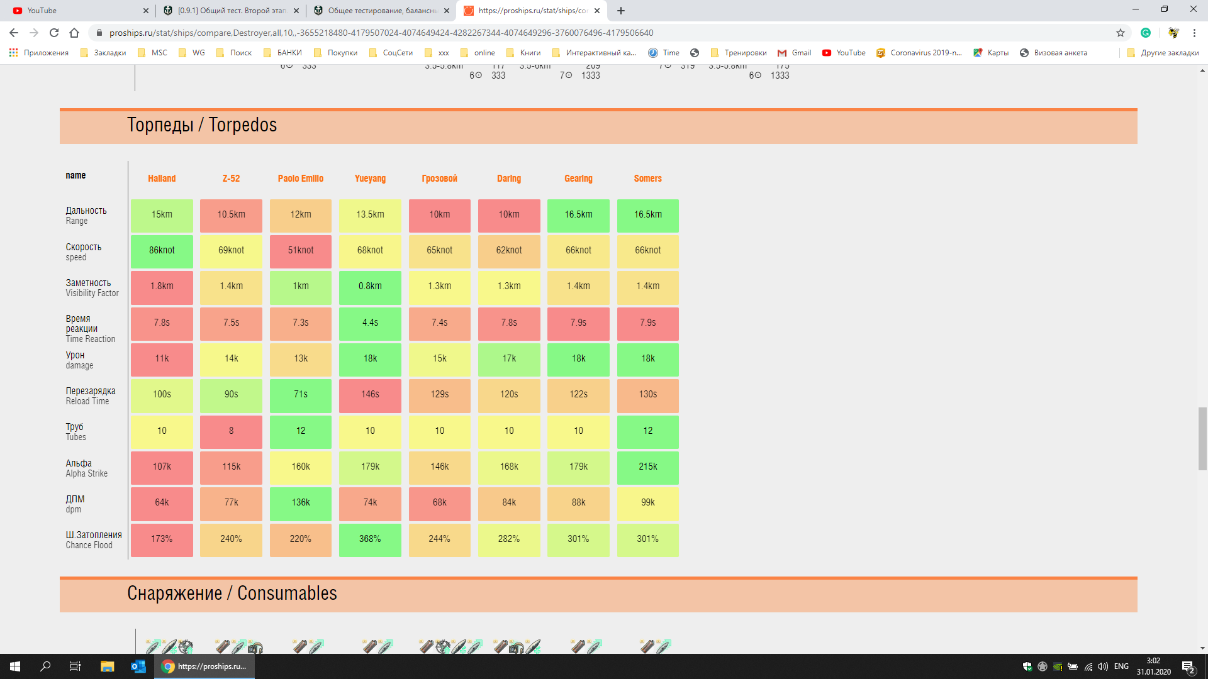Switch the ENG input language
The height and width of the screenshot is (679, 1208).
pyautogui.click(x=1121, y=666)
